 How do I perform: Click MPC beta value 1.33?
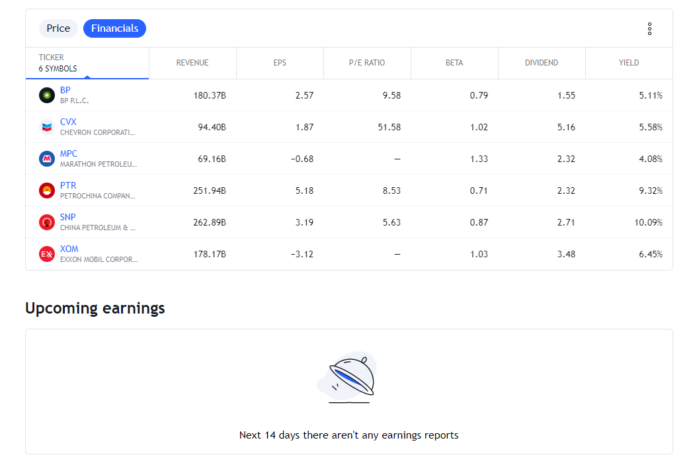point(479,159)
